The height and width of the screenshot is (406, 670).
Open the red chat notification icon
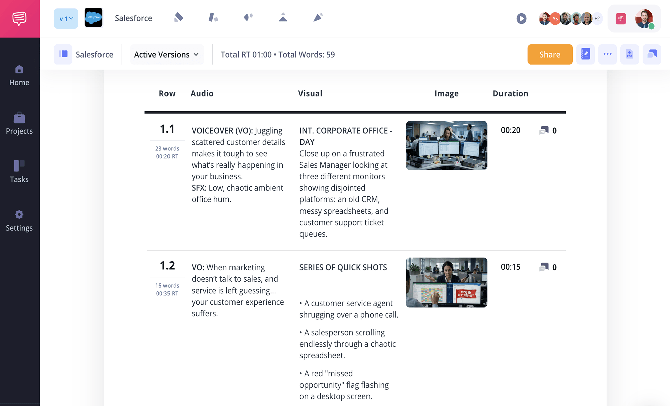coord(621,19)
